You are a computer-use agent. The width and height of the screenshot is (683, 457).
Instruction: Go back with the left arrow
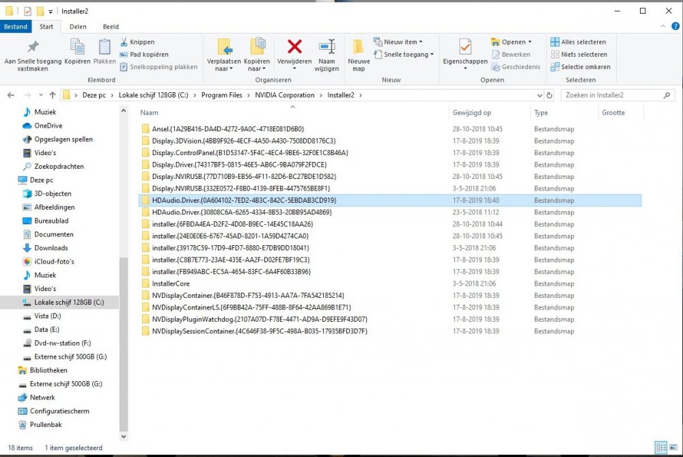pos(11,95)
